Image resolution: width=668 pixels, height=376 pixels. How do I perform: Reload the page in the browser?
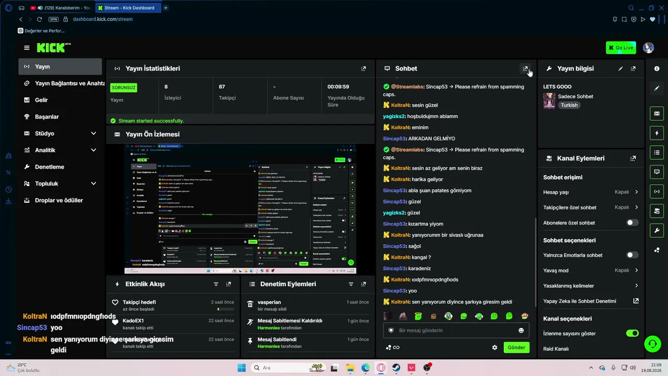(x=39, y=19)
